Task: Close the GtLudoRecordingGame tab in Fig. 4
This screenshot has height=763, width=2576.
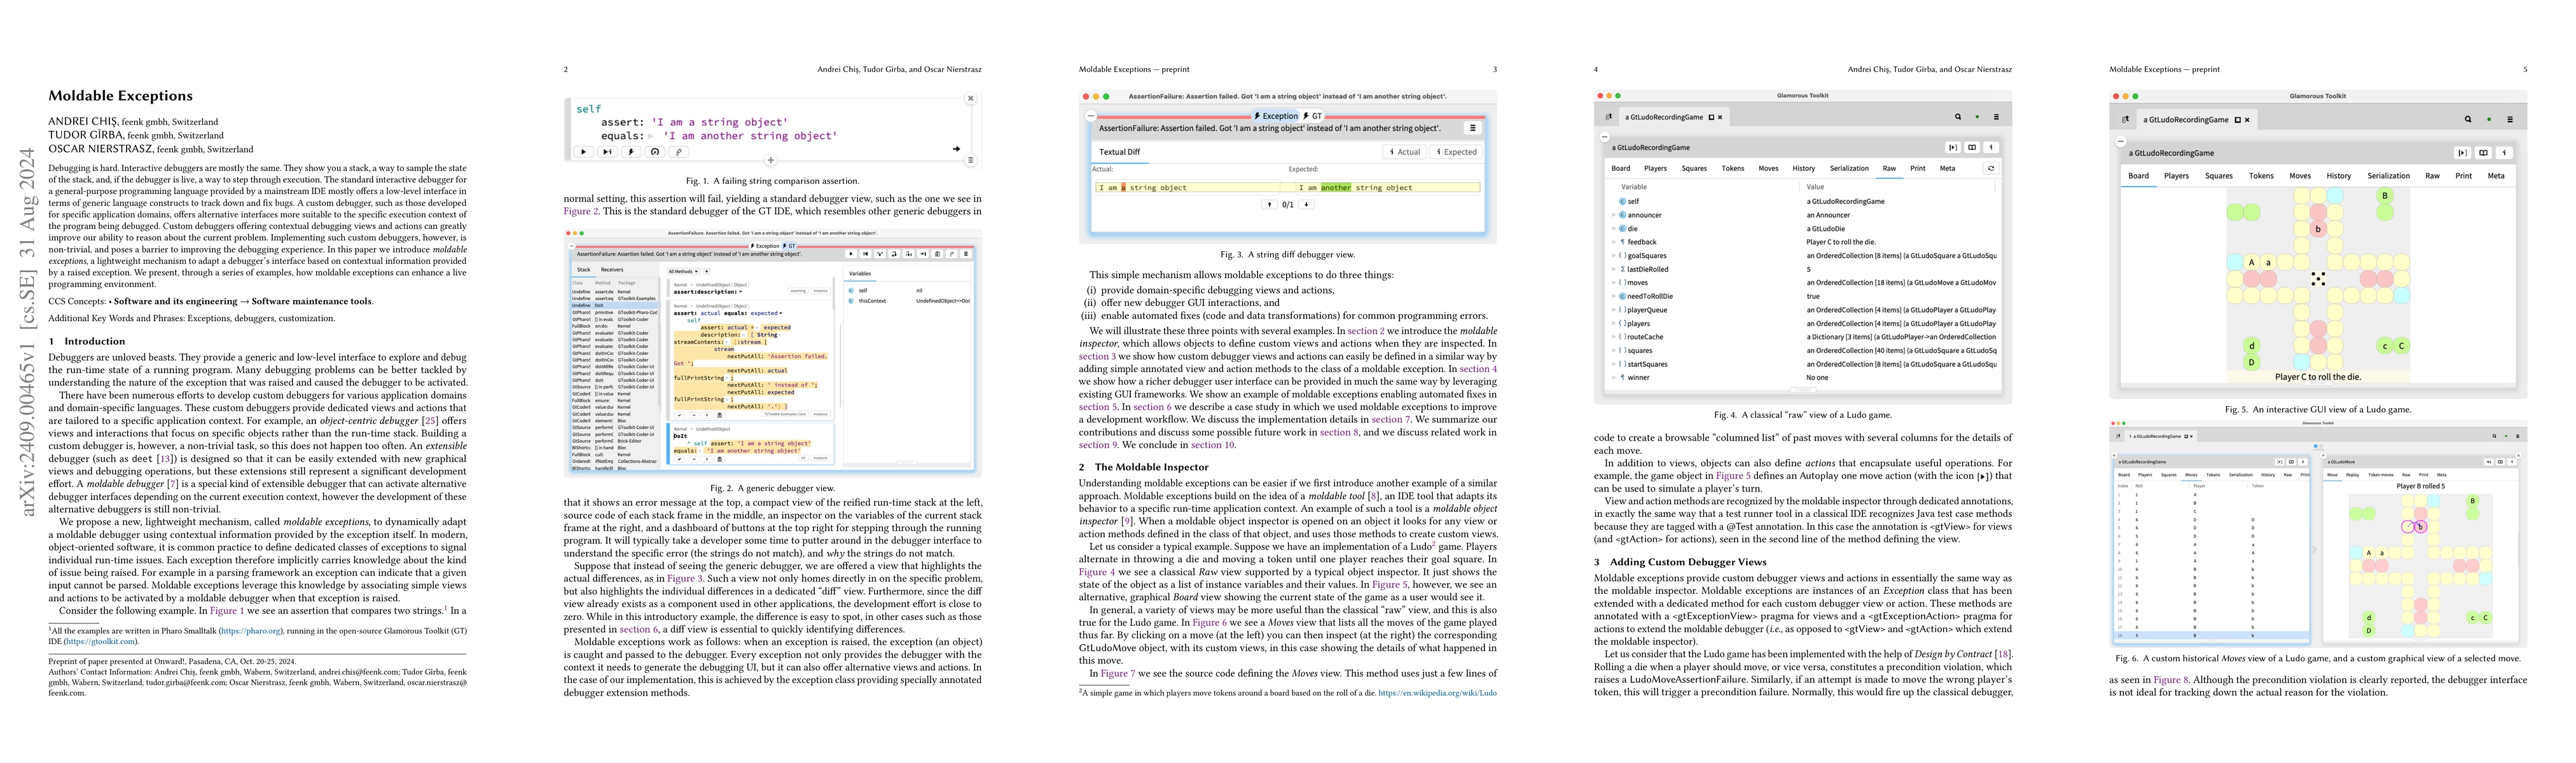Action: [1720, 117]
